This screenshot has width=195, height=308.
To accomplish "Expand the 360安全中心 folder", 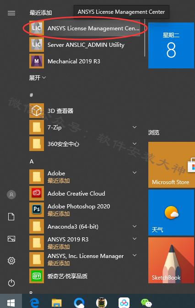I will (x=135, y=144).
